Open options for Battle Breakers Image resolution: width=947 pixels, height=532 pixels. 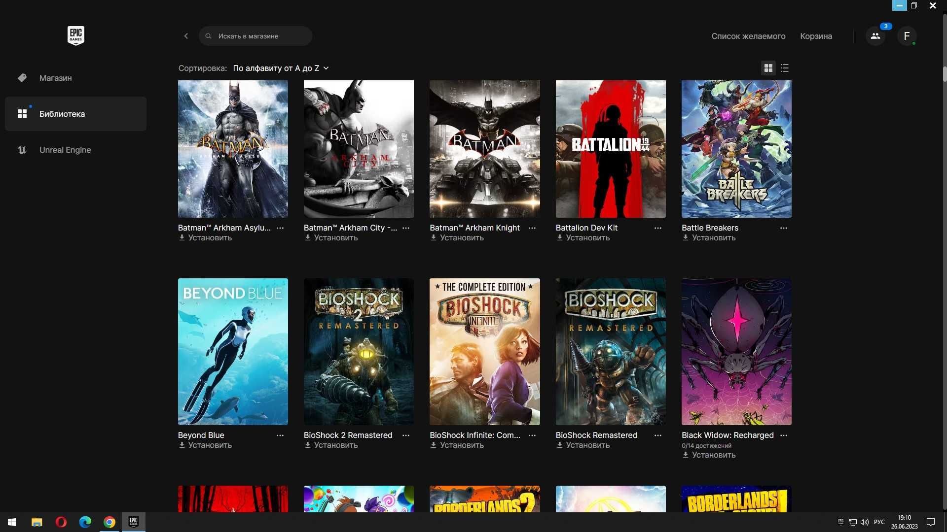click(784, 228)
